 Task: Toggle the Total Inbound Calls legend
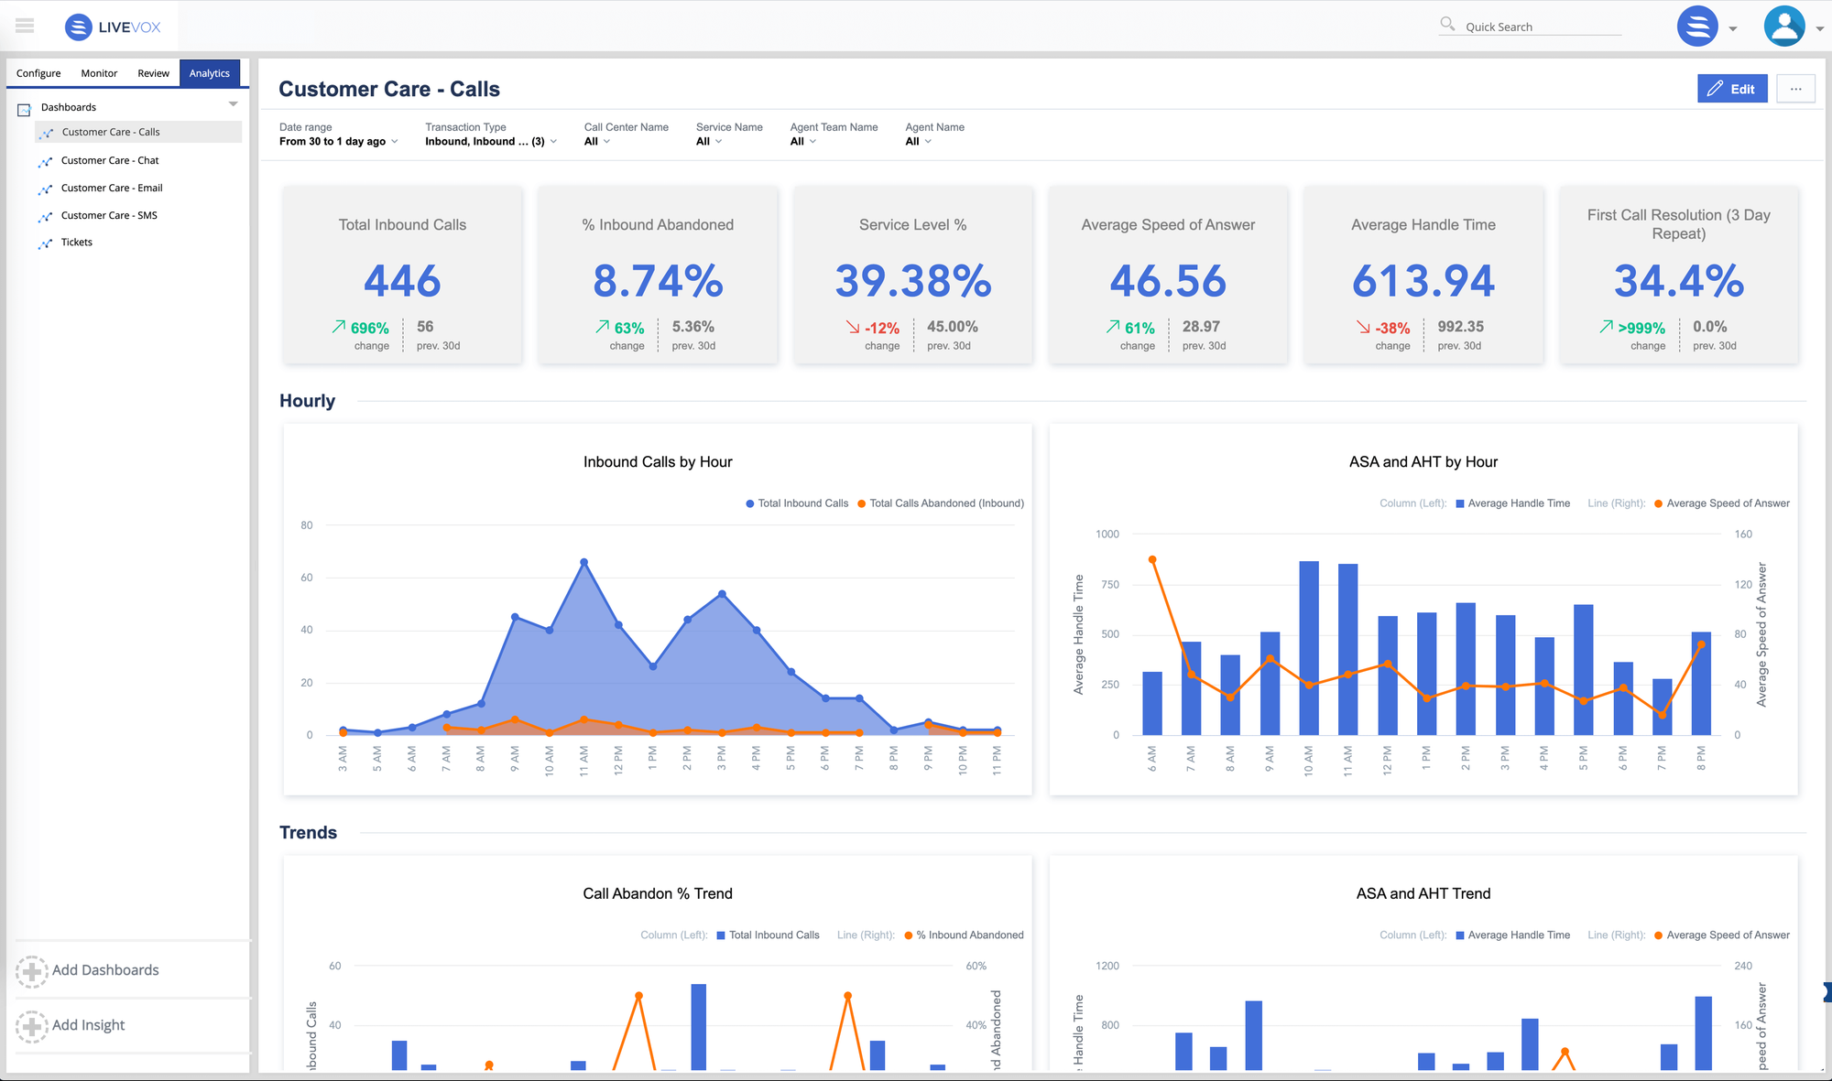coord(795,503)
